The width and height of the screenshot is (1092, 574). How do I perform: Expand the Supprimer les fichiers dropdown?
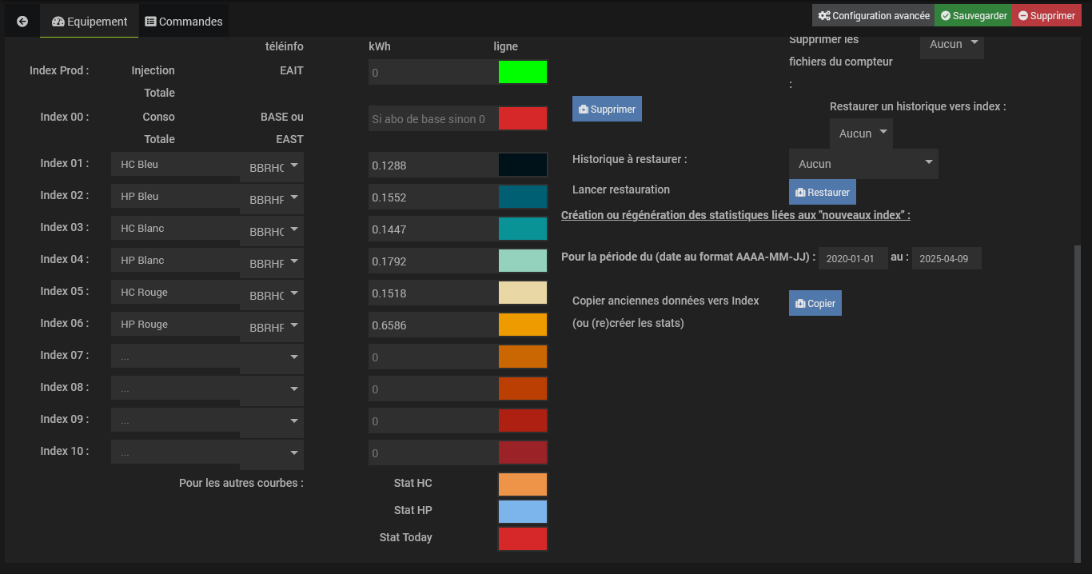click(x=951, y=44)
